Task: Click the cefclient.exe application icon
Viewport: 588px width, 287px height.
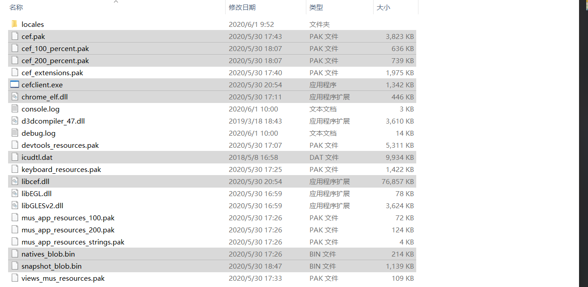Action: click(x=14, y=85)
